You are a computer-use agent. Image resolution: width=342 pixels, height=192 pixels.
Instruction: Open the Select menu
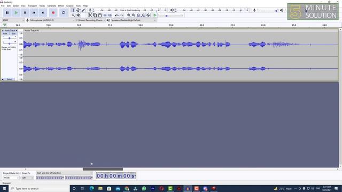coord(15,6)
